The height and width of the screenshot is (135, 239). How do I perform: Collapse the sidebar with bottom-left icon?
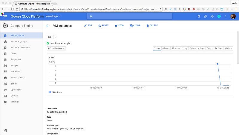[x=5, y=131]
